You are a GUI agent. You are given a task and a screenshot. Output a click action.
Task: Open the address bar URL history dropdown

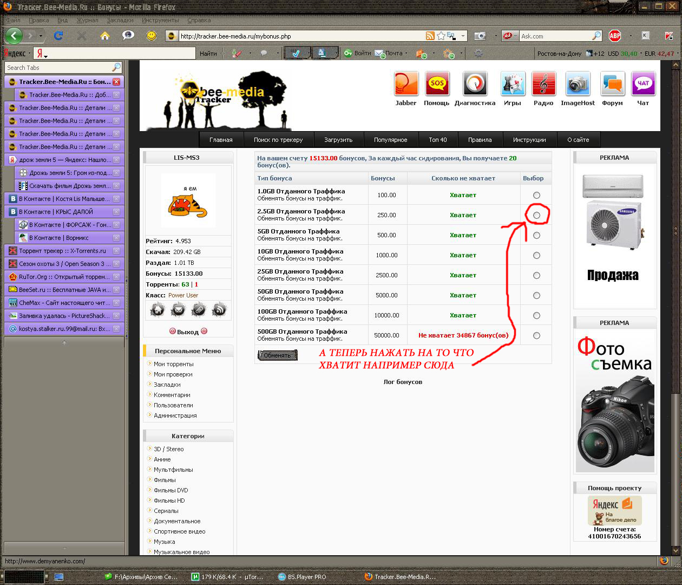tap(463, 36)
